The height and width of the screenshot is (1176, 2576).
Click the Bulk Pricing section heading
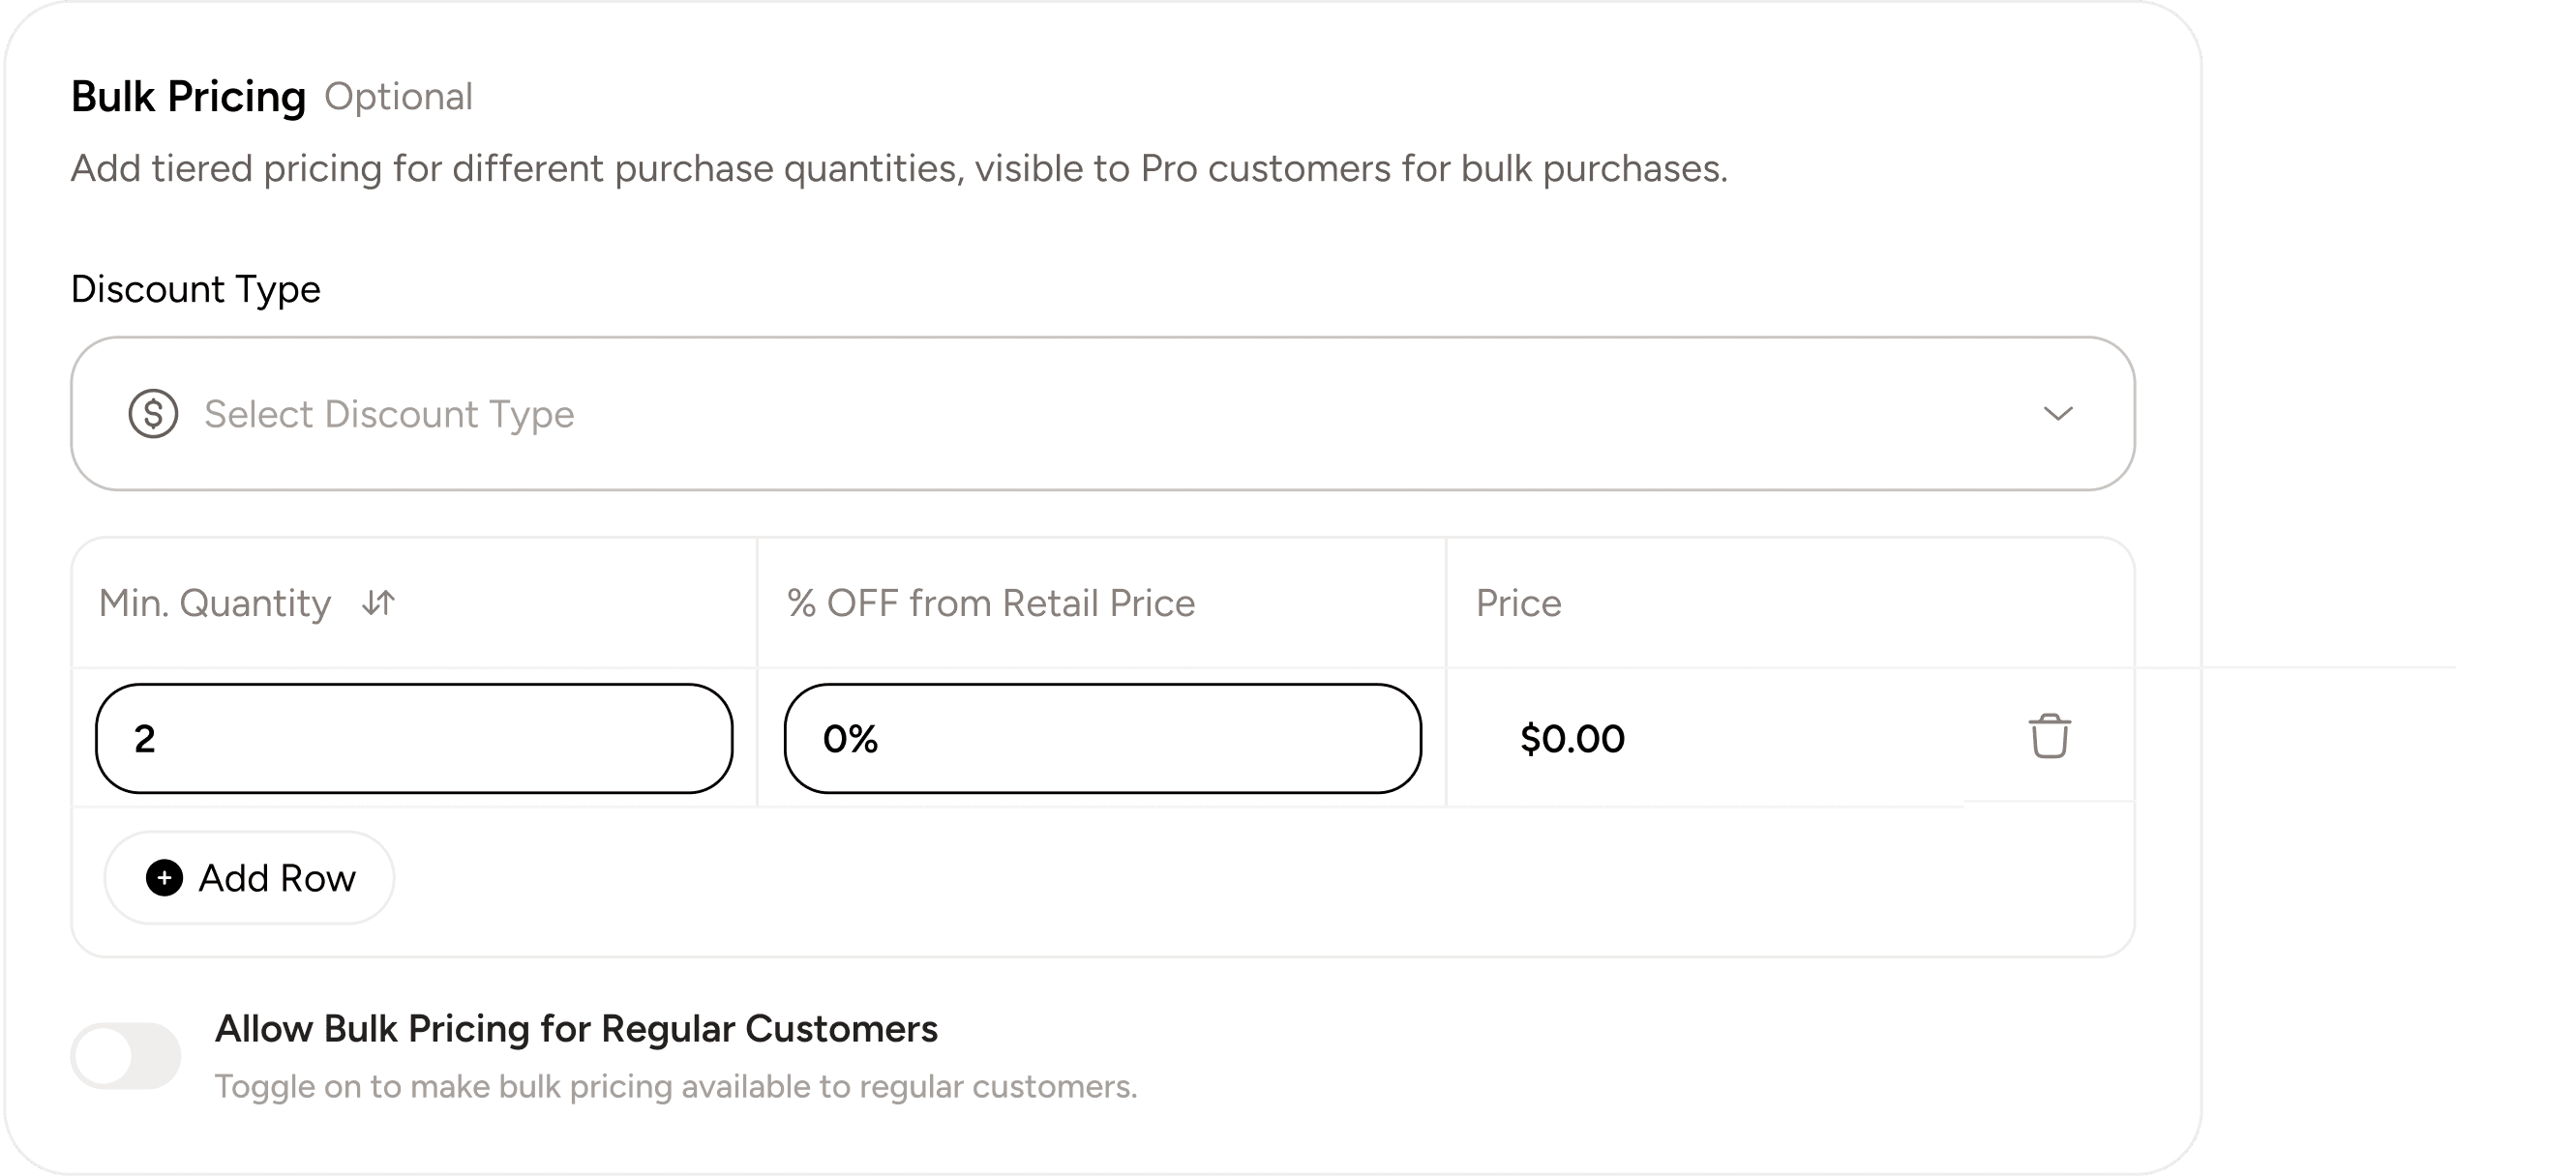[188, 96]
